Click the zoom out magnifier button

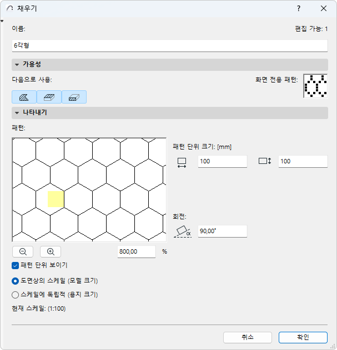click(23, 251)
